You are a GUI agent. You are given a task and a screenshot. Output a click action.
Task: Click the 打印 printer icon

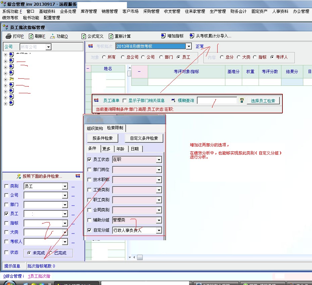tap(9, 36)
